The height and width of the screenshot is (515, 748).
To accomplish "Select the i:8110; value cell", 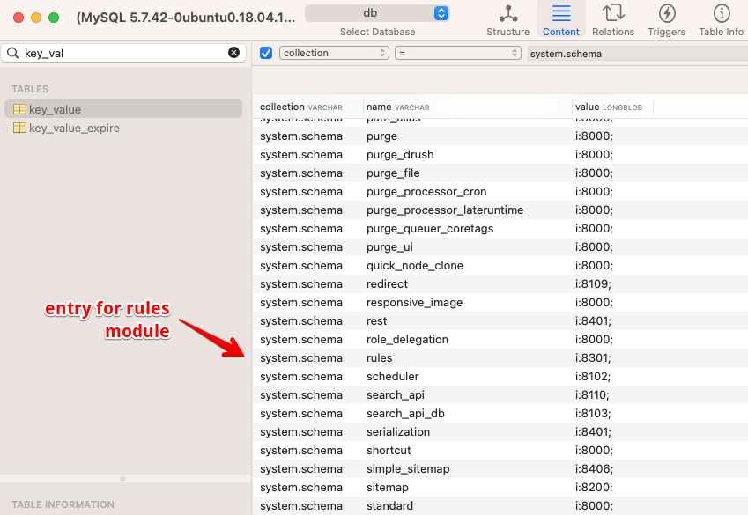I will tap(592, 394).
